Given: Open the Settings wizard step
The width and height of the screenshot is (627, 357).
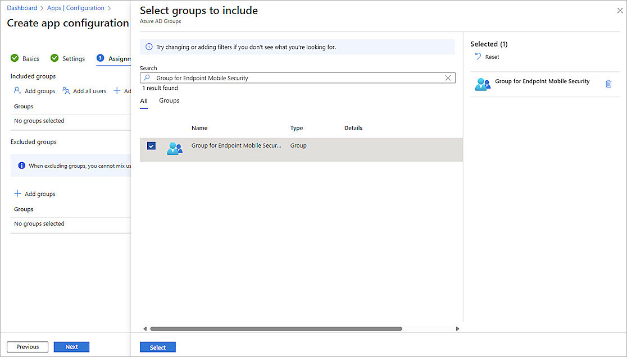Looking at the screenshot, I should (67, 58).
